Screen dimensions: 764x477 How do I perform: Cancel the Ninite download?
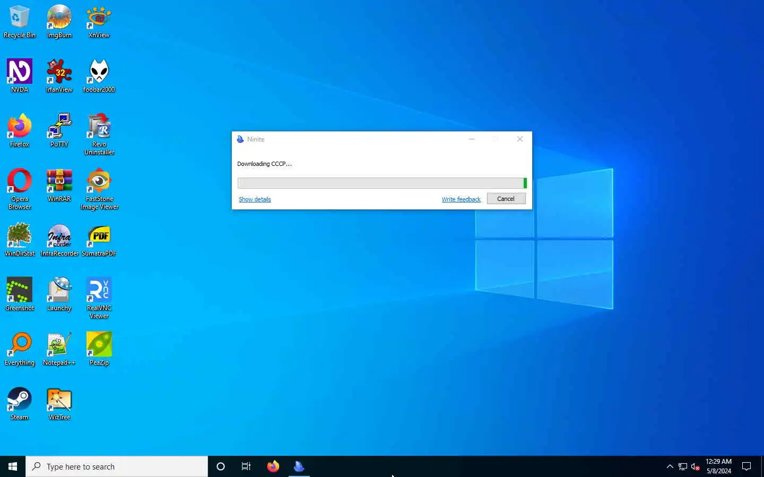[506, 199]
